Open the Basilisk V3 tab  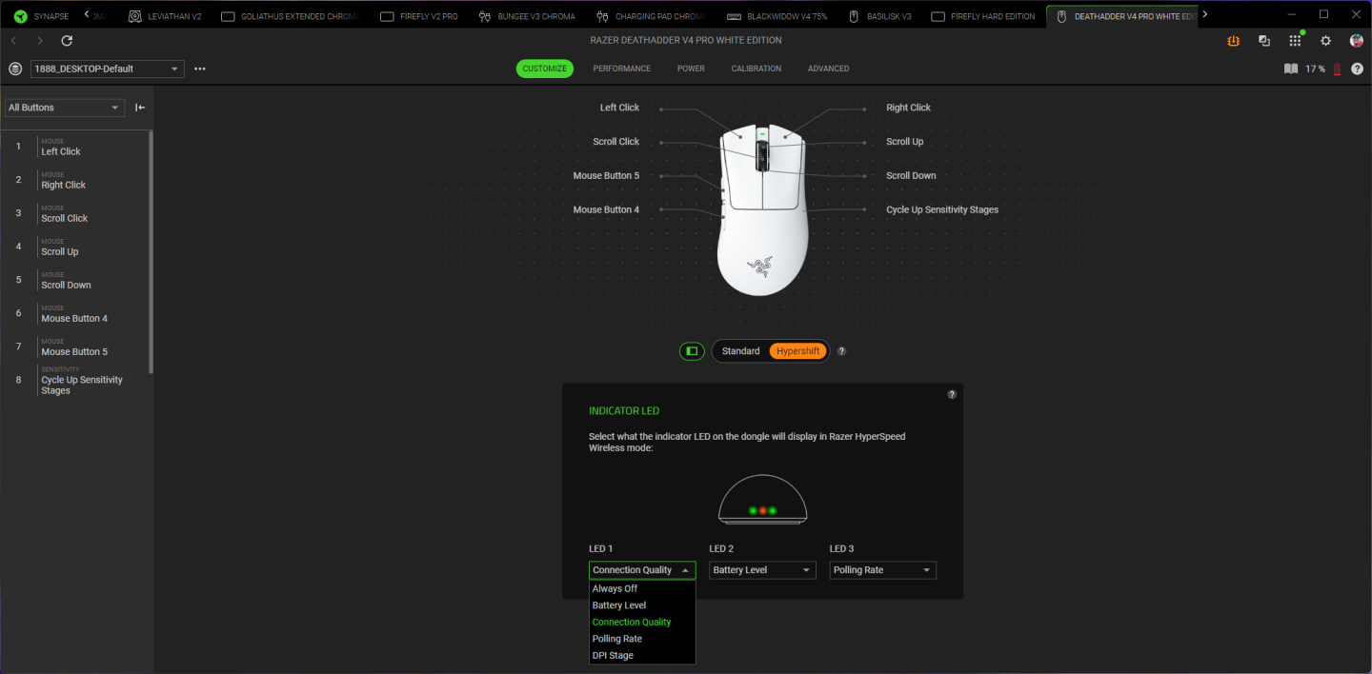coord(879,16)
